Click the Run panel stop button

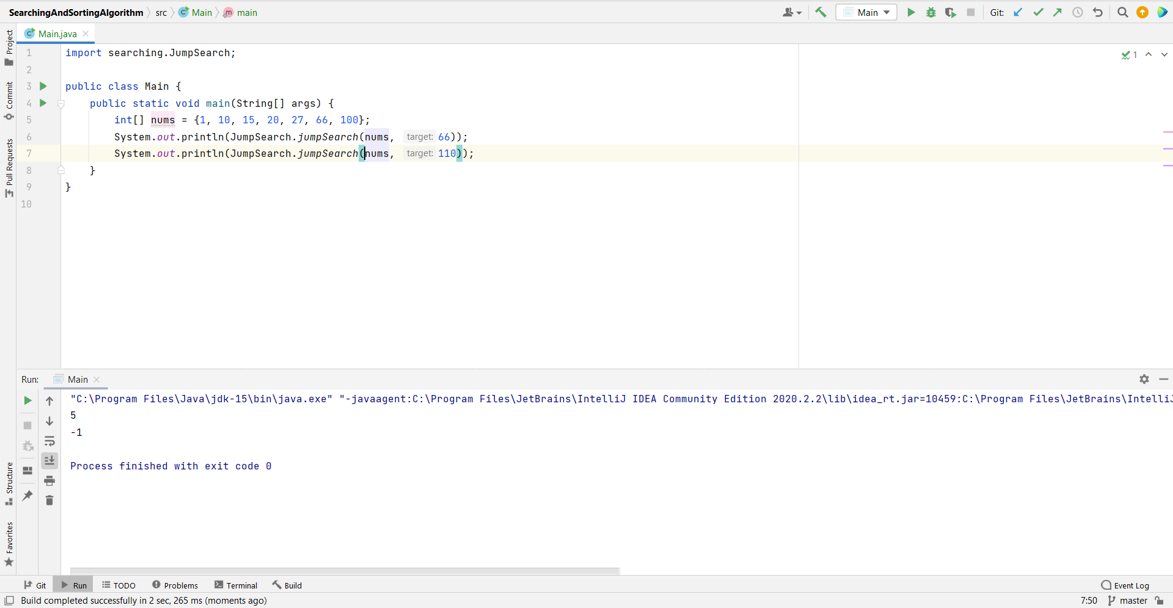coord(27,425)
